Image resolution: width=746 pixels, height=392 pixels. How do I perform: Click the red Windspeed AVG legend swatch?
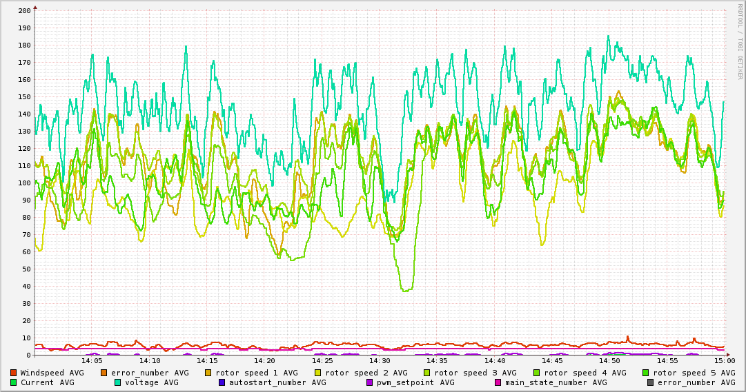tap(13, 373)
